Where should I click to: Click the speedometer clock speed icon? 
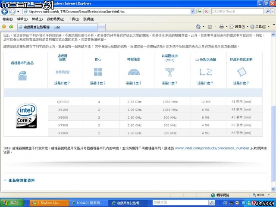[x=134, y=72]
